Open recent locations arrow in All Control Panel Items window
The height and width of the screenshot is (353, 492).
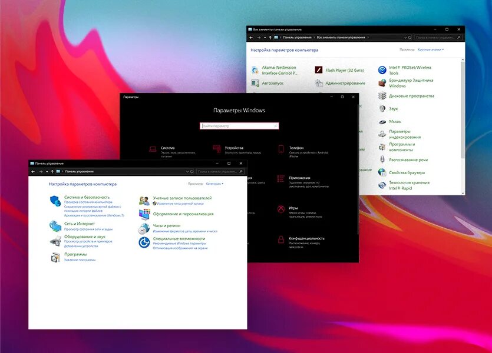tap(265, 38)
